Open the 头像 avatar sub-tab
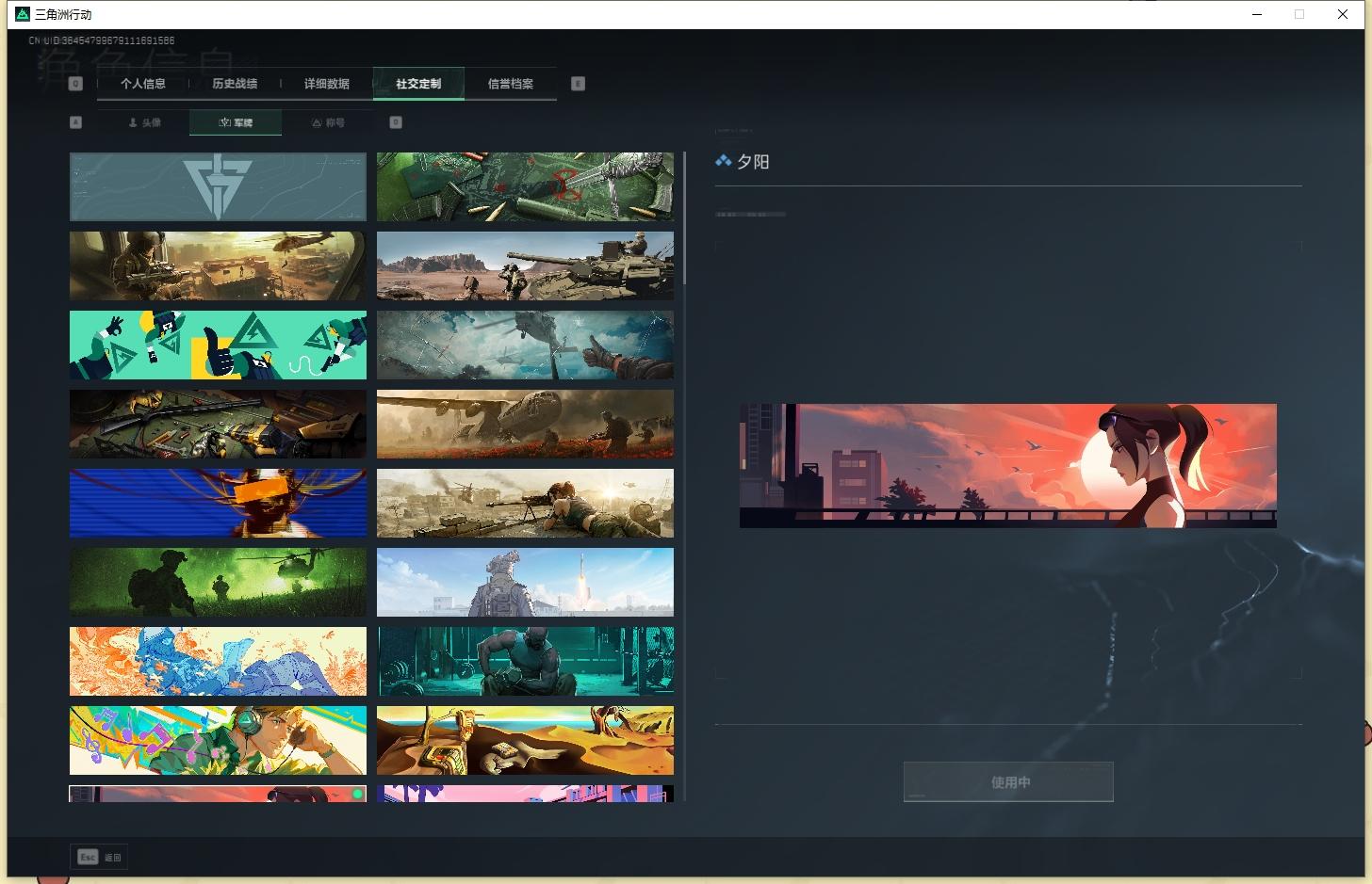 145,122
